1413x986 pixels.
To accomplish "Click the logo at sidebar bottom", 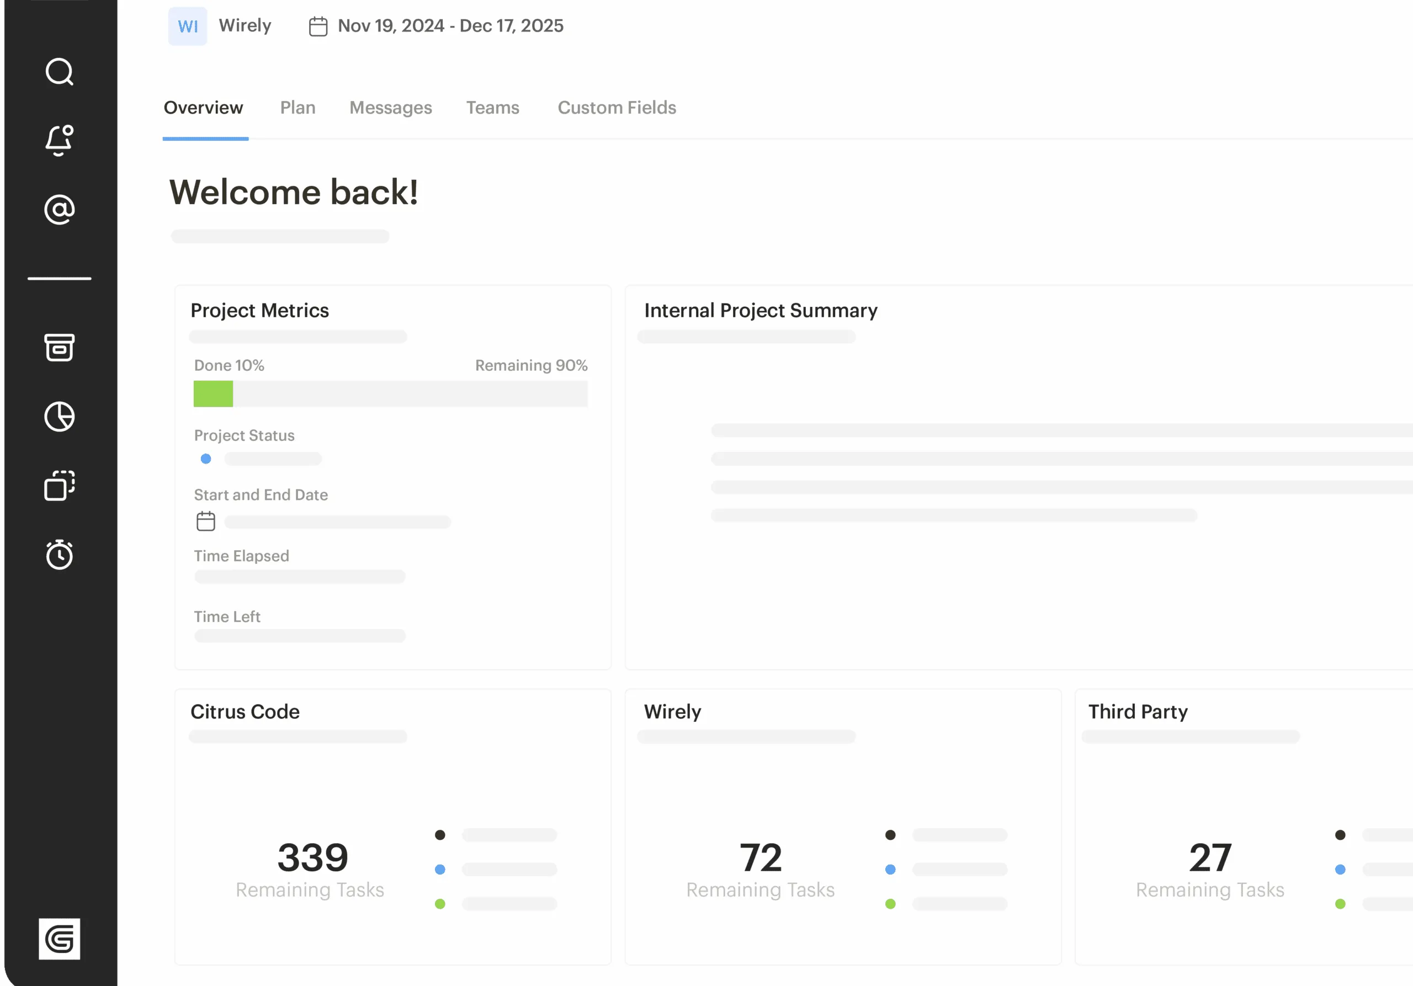I will point(60,939).
